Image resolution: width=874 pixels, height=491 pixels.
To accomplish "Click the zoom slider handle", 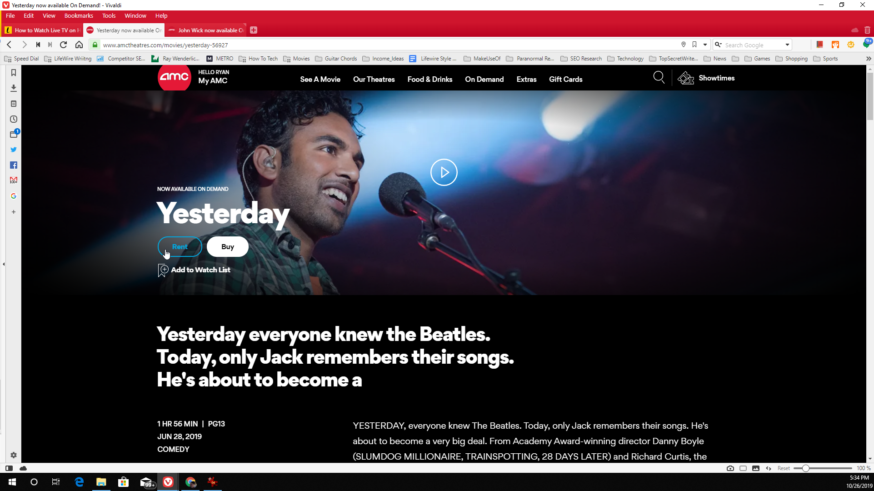I will pos(805,468).
